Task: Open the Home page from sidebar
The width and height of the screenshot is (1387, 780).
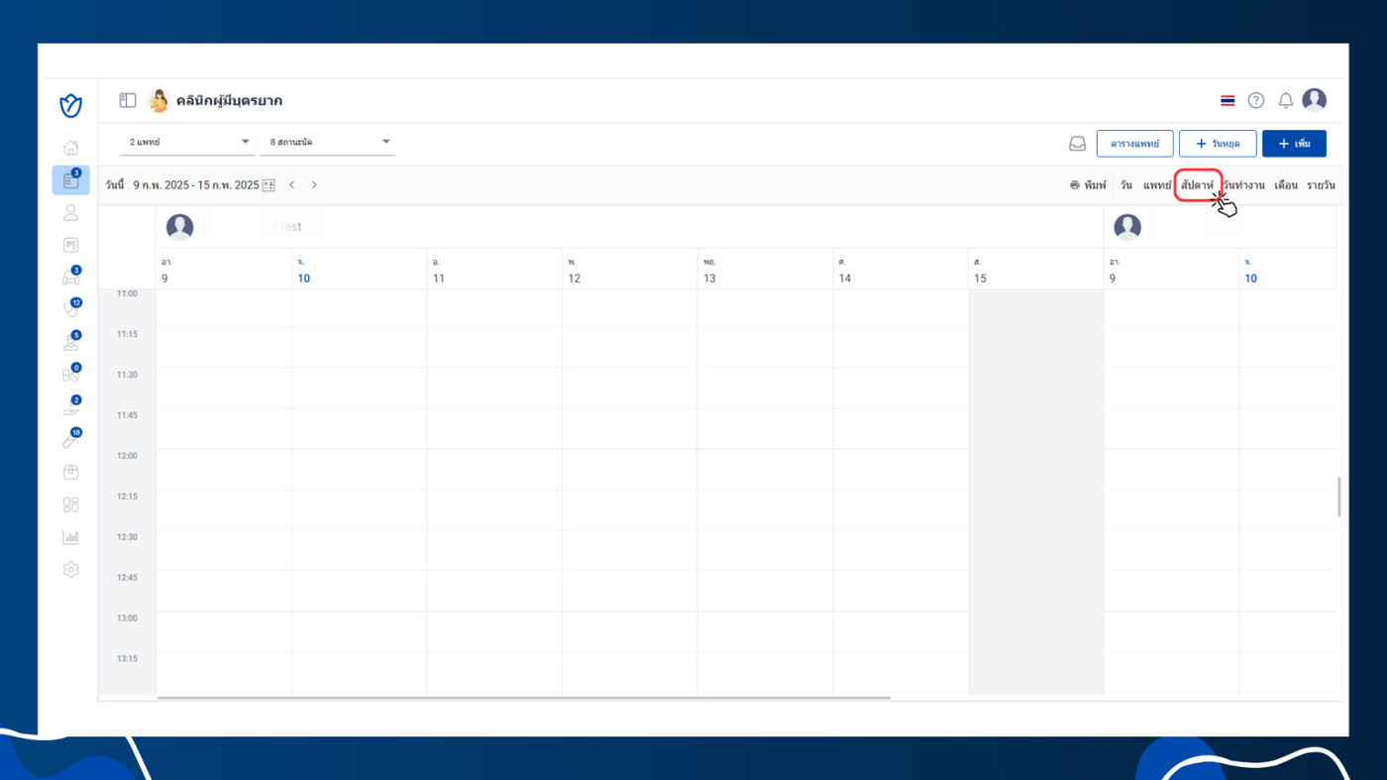Action: tap(70, 148)
